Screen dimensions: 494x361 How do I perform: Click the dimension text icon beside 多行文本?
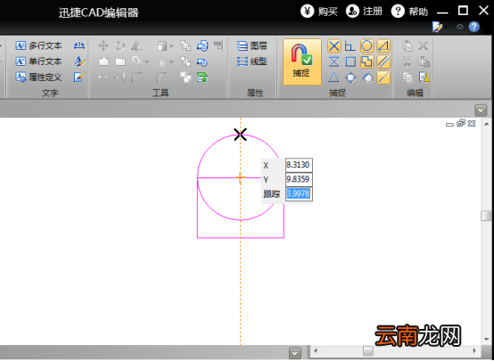(x=79, y=46)
